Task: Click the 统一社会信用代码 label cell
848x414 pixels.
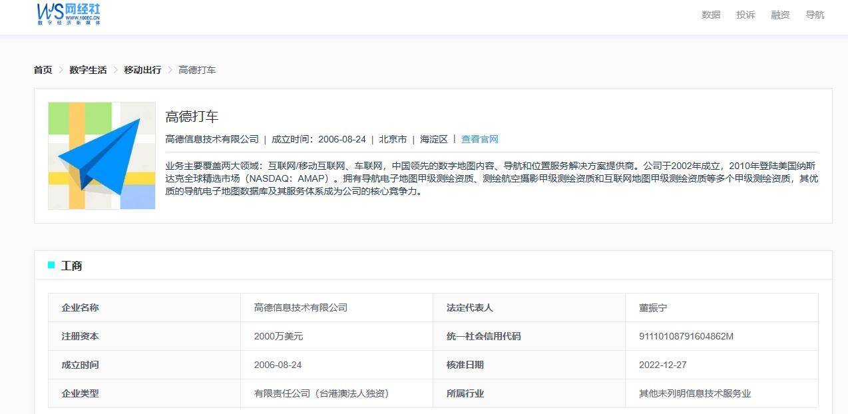Action: 529,336
